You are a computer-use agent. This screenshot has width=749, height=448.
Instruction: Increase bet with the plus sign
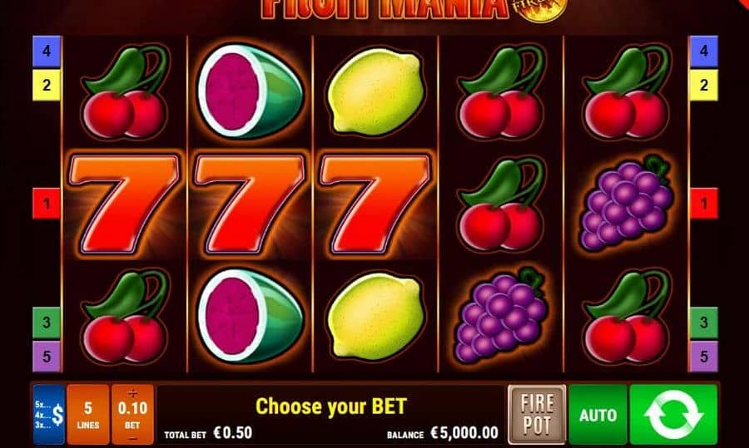point(133,393)
